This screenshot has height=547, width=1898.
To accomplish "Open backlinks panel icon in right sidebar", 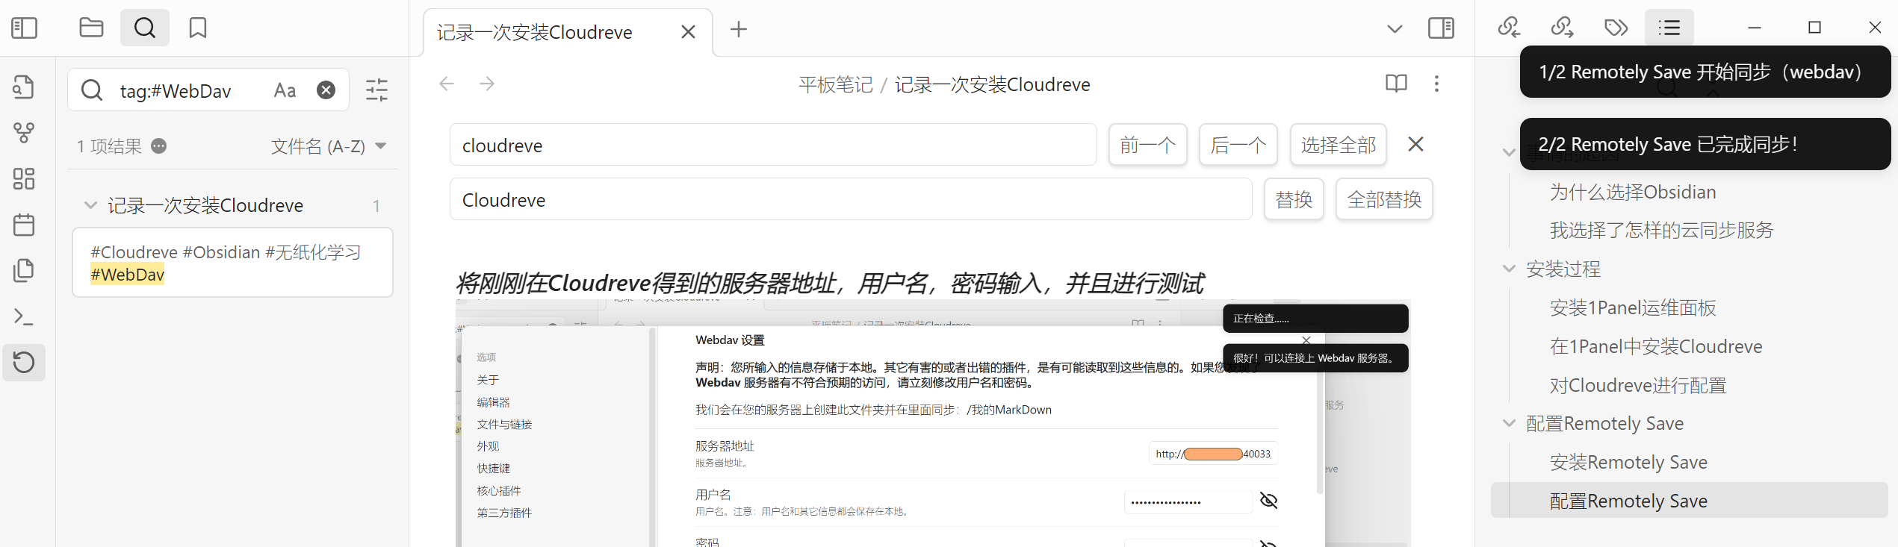I will [x=1509, y=28].
